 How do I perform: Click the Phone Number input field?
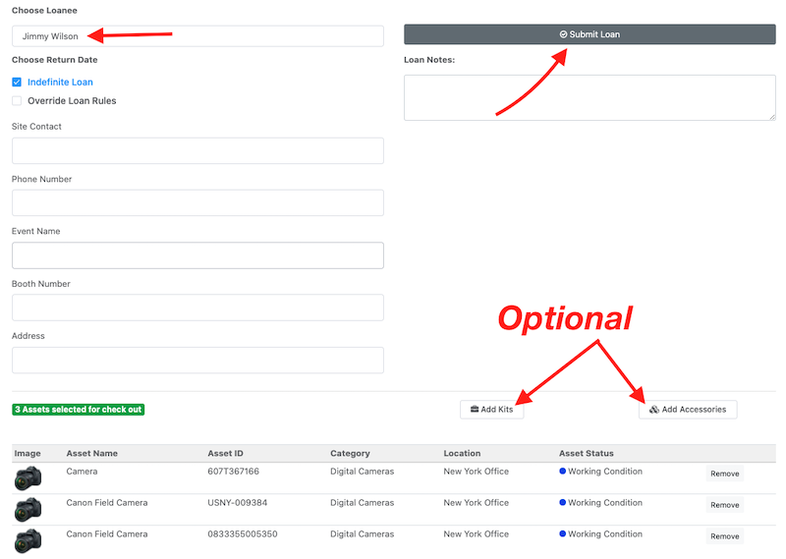pyautogui.click(x=197, y=203)
